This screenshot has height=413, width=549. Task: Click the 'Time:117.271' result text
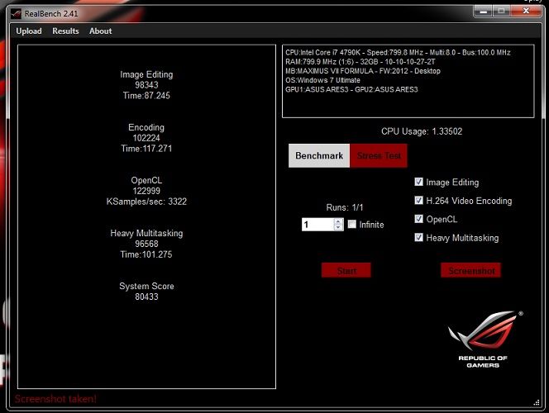146,149
